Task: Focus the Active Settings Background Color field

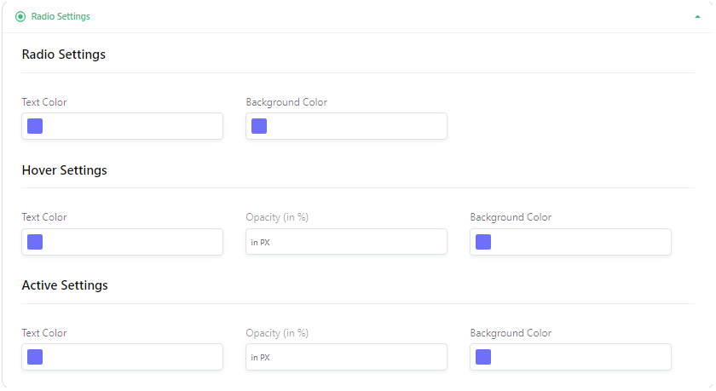Action: coord(570,357)
